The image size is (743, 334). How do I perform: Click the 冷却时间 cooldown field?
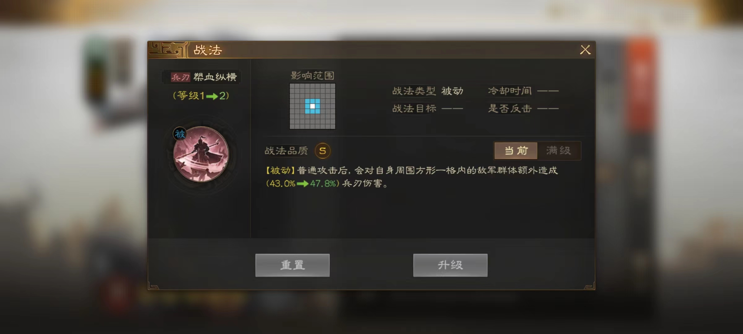(x=523, y=91)
